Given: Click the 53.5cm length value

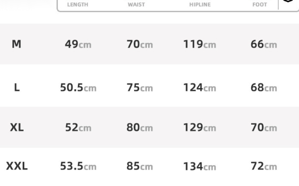Looking at the screenshot, I should coord(78,166).
